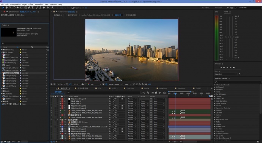The image size is (262, 143).
Task: Open blend mode dropdown showing Screen
Action: pos(132,106)
